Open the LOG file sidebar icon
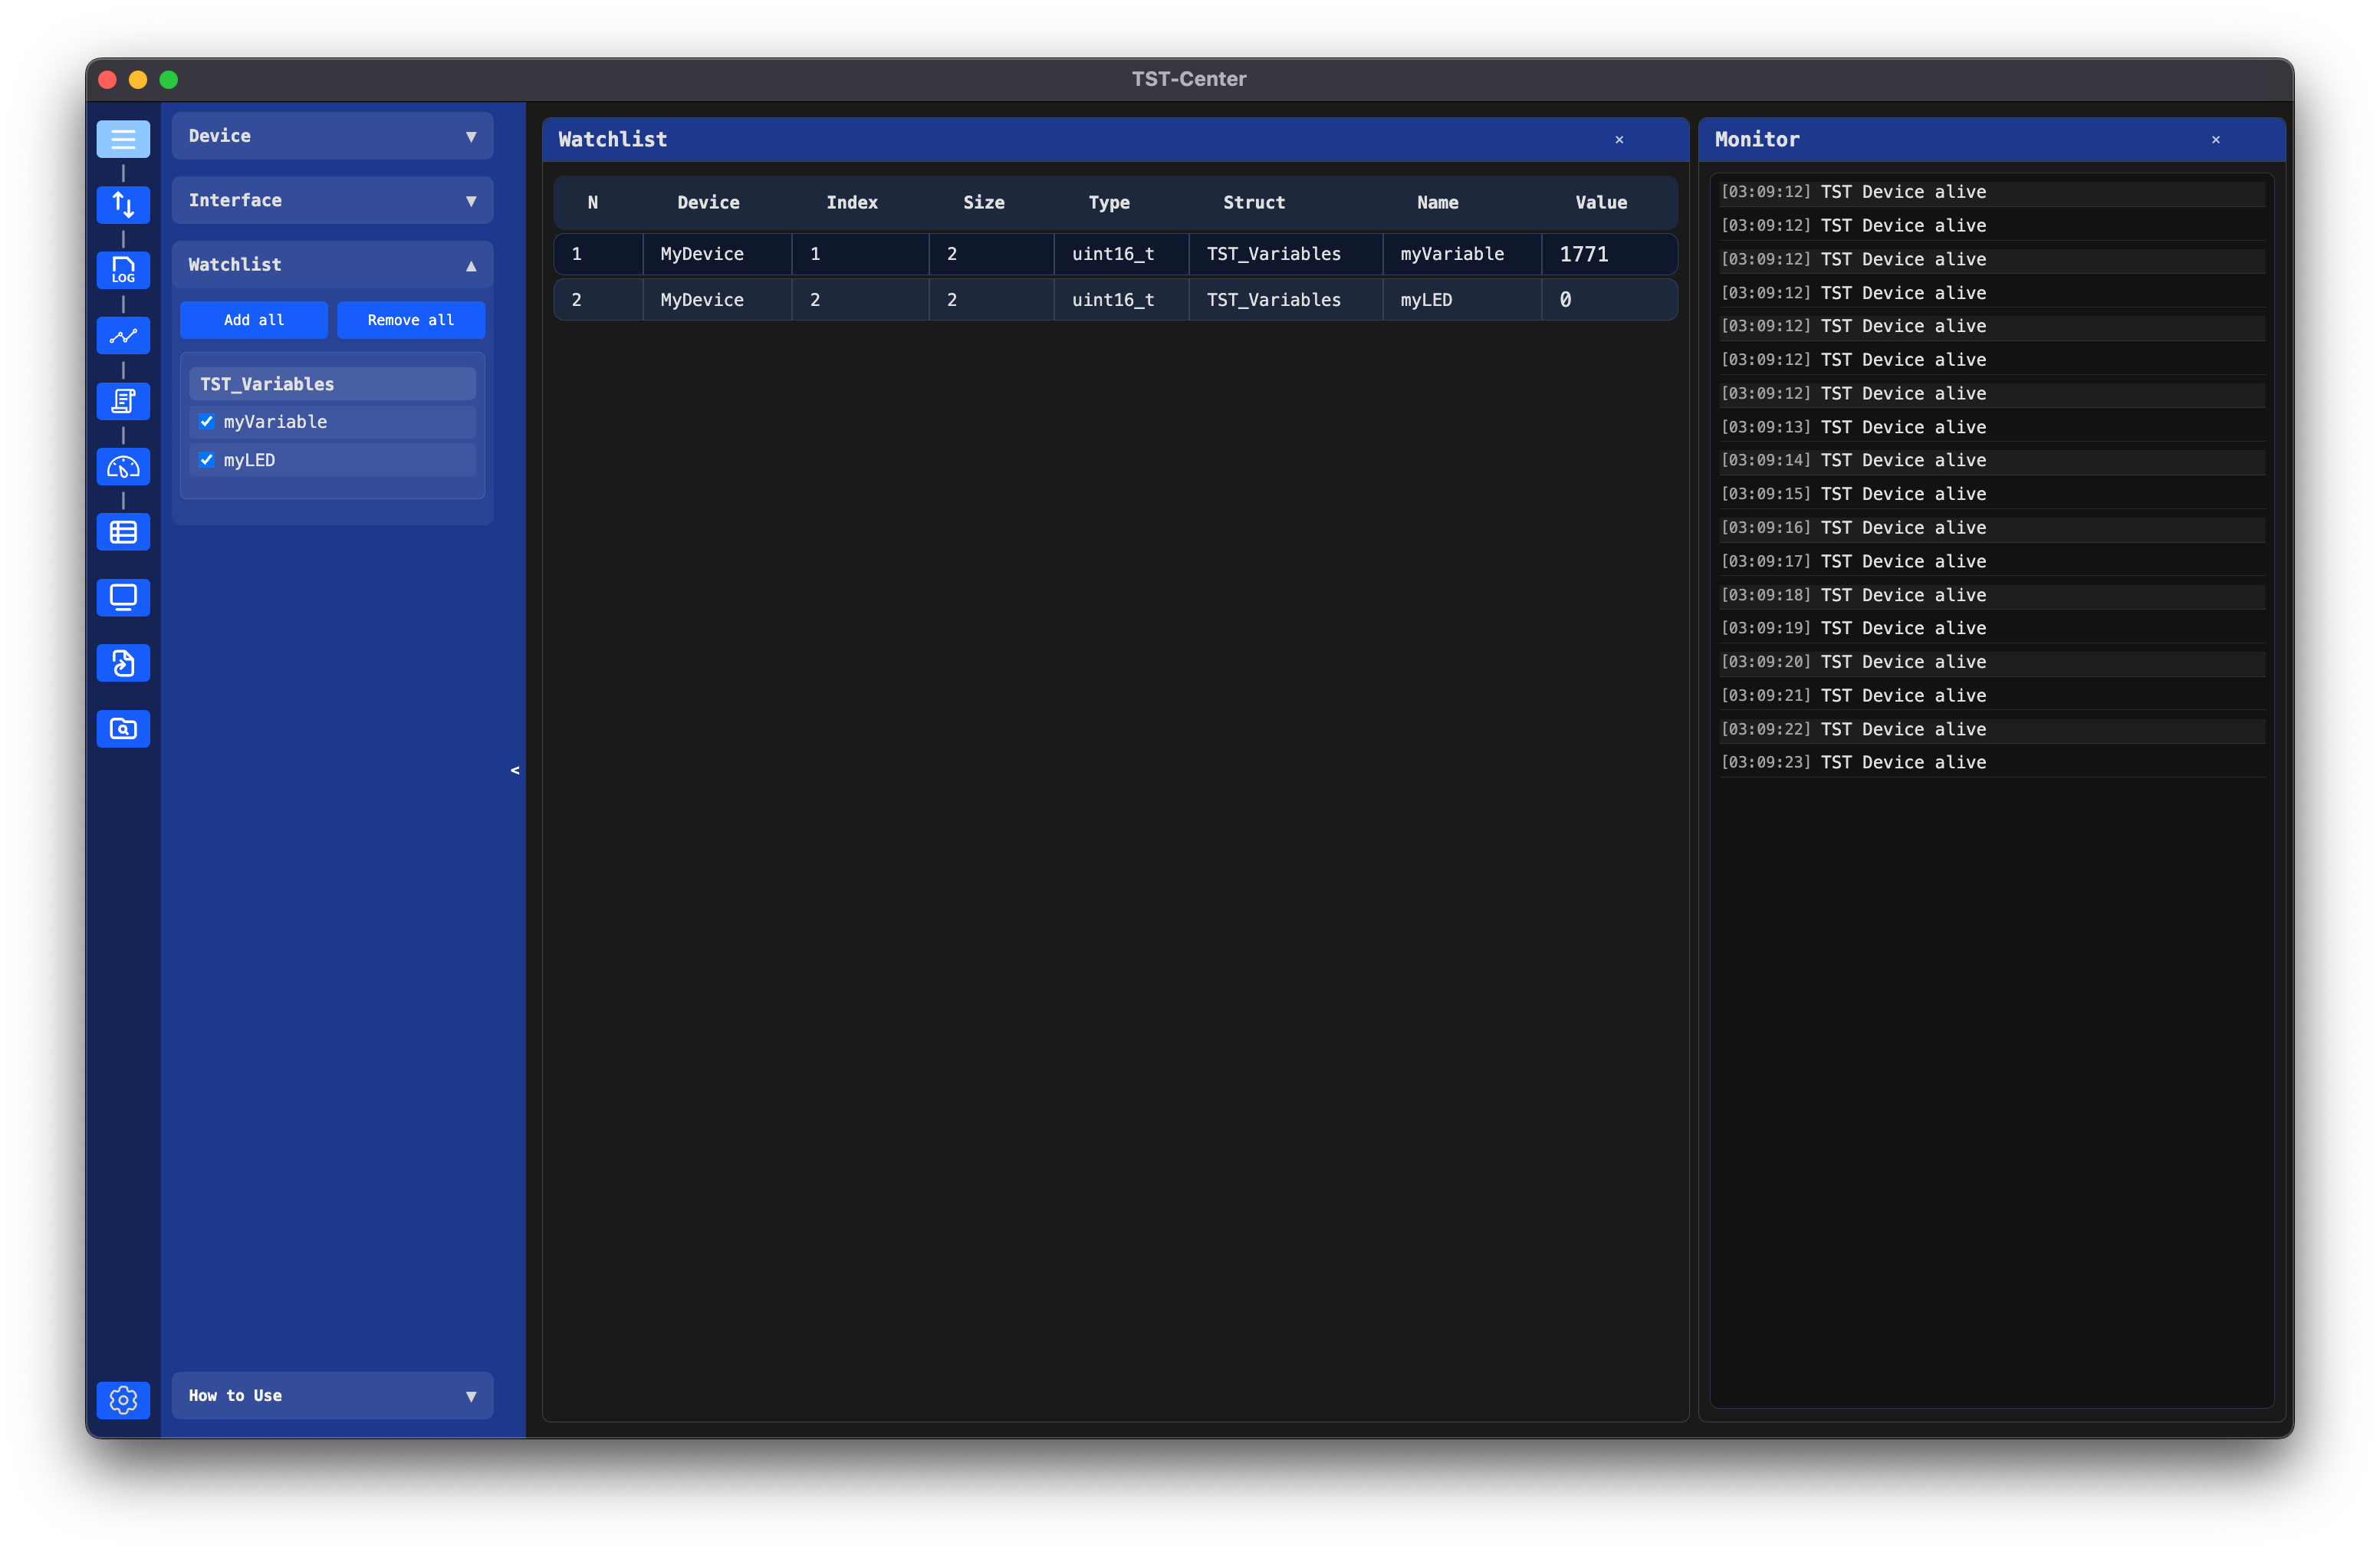This screenshot has height=1552, width=2380. click(123, 270)
